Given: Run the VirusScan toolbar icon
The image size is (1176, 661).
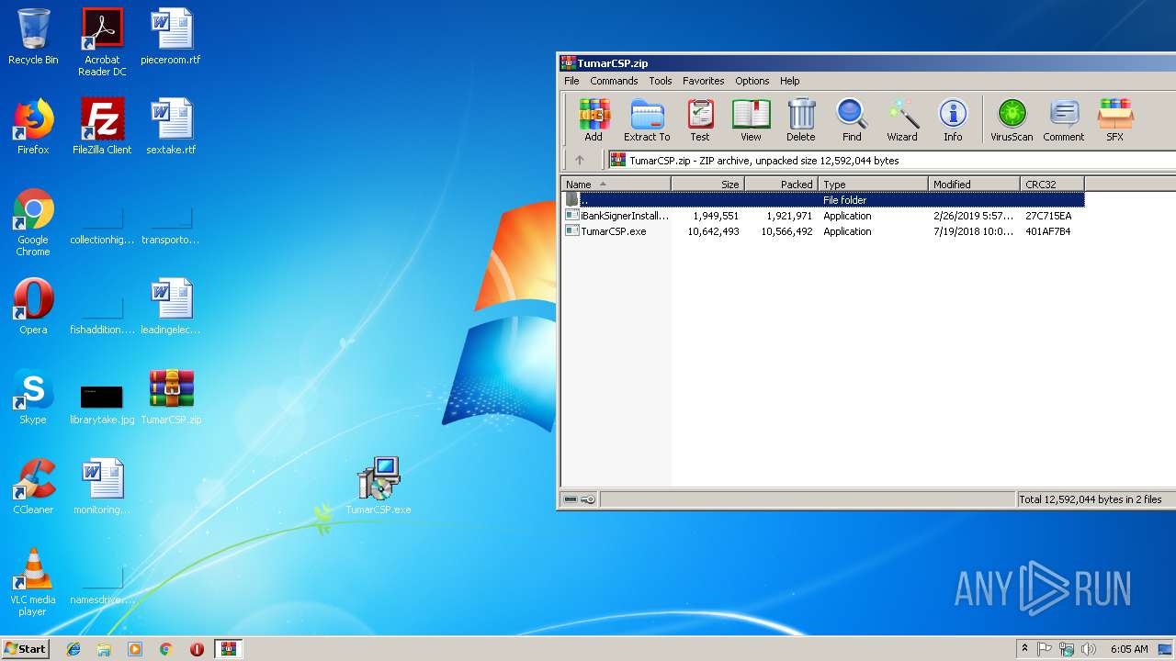Looking at the screenshot, I should [x=1012, y=120].
